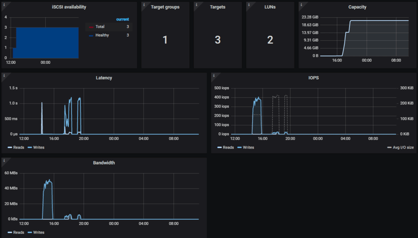Toggle the Healthy series in iSCSI availability legend
418x238 pixels.
pyautogui.click(x=102, y=35)
